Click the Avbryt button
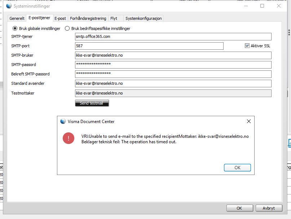The width and height of the screenshot is (291, 219). (x=269, y=208)
